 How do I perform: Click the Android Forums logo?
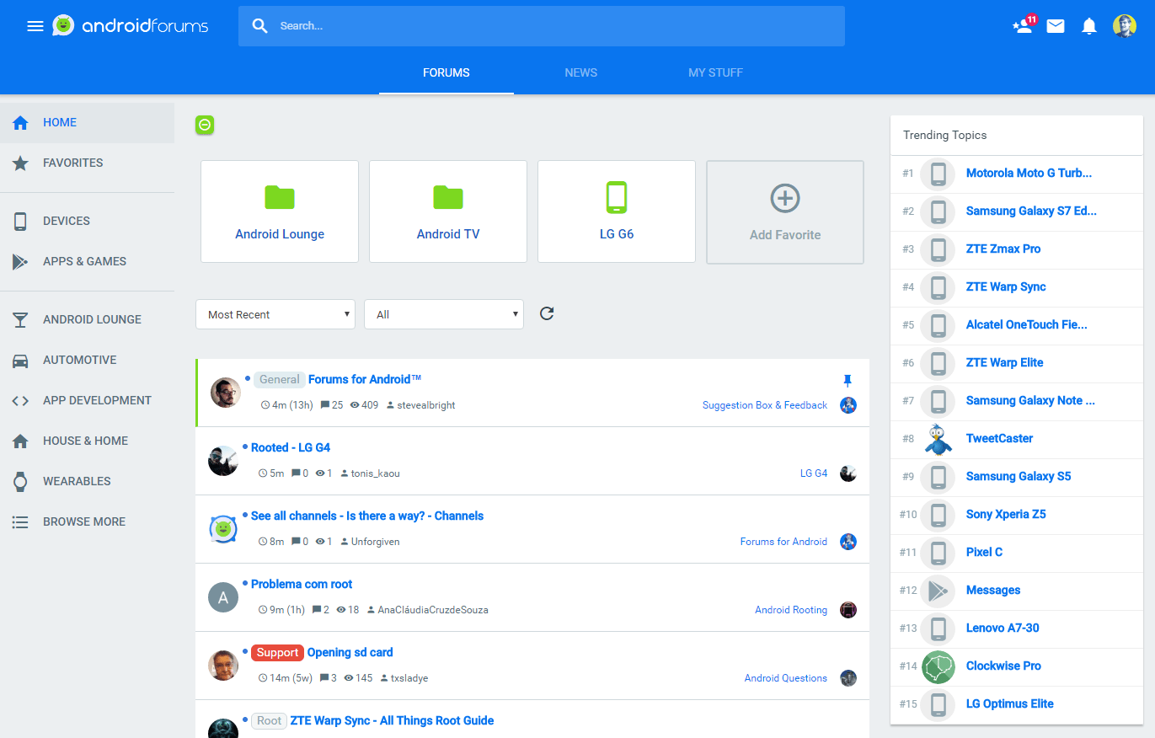131,26
